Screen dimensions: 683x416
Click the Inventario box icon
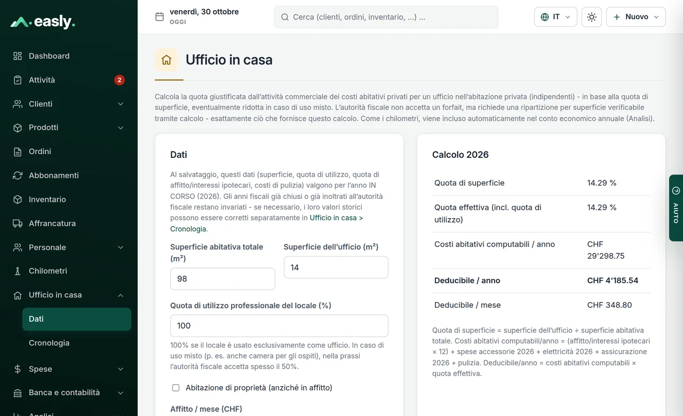[x=18, y=199]
